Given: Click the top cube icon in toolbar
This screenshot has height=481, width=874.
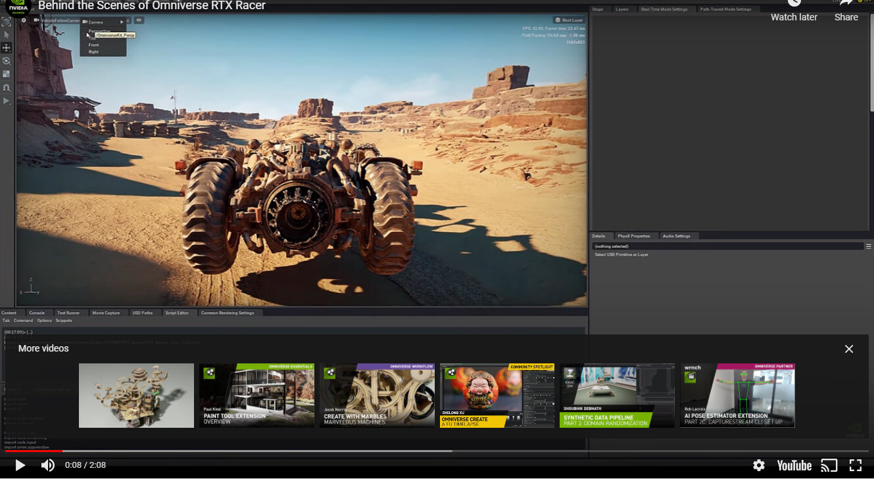Looking at the screenshot, I should 7,22.
